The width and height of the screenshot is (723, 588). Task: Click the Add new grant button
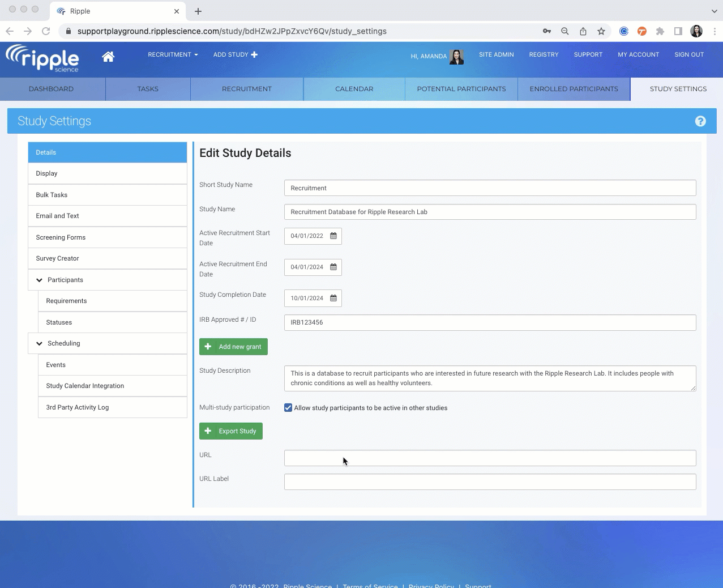pyautogui.click(x=233, y=347)
